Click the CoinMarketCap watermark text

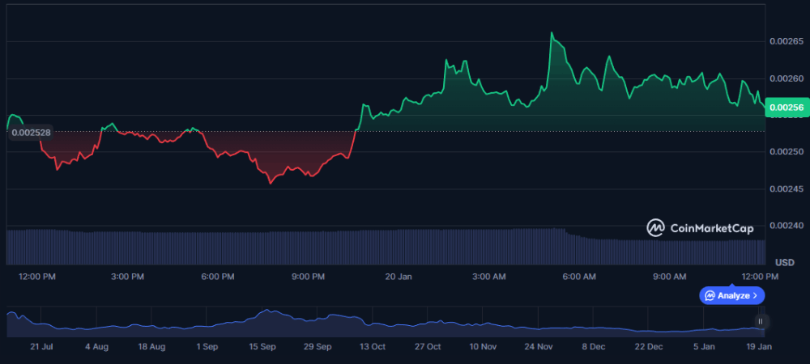[712, 229]
